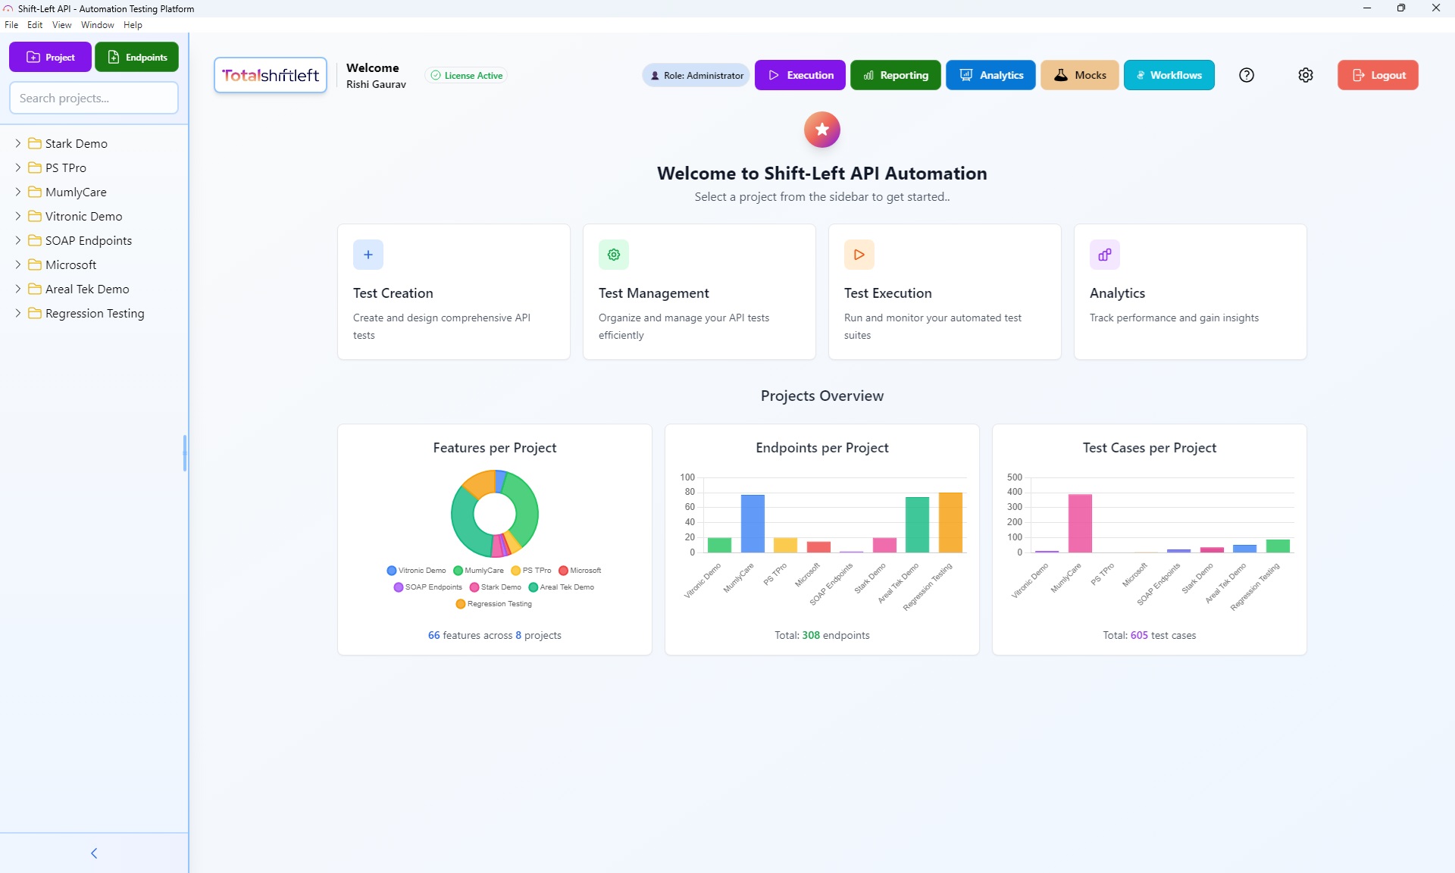This screenshot has width=1455, height=873.
Task: Click the star logo above welcome heading
Action: click(821, 130)
